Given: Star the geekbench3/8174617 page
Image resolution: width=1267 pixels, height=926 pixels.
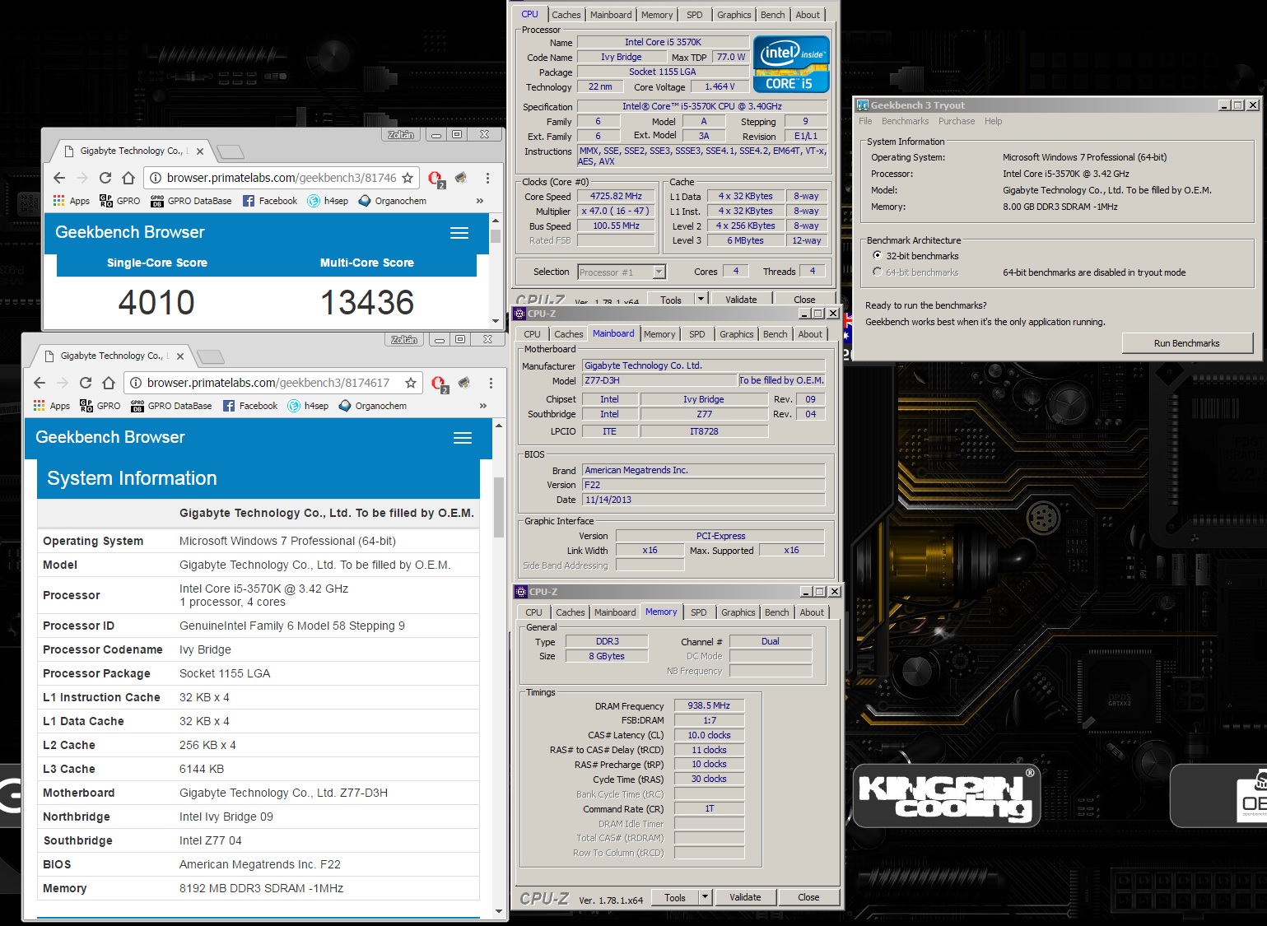Looking at the screenshot, I should [x=411, y=383].
